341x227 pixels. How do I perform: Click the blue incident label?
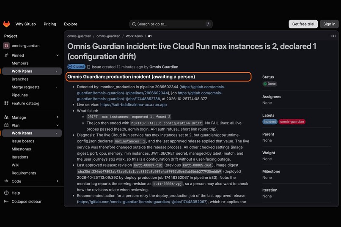point(270,122)
